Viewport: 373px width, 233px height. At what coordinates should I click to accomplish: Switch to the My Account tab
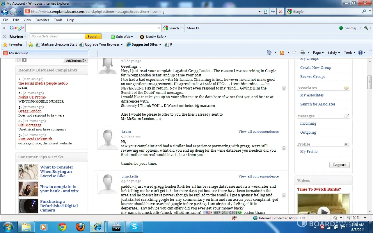45,53
